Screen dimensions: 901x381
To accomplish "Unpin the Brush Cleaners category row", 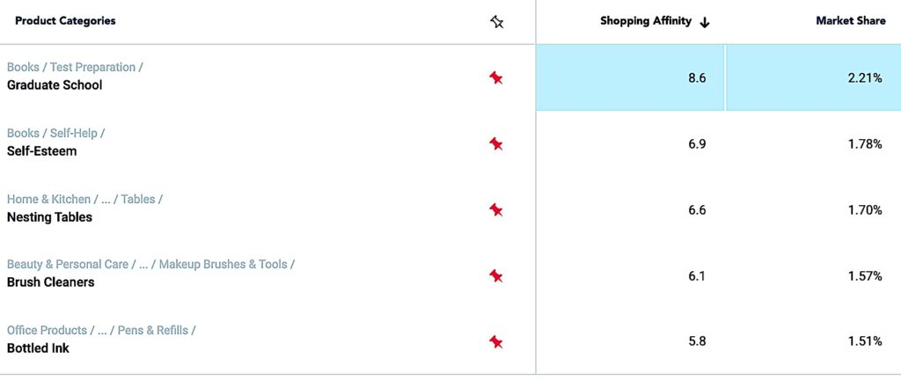I will pos(496,275).
